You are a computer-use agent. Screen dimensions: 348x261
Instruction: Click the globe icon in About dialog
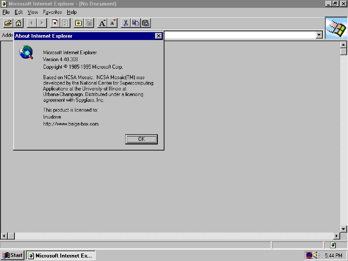point(26,52)
